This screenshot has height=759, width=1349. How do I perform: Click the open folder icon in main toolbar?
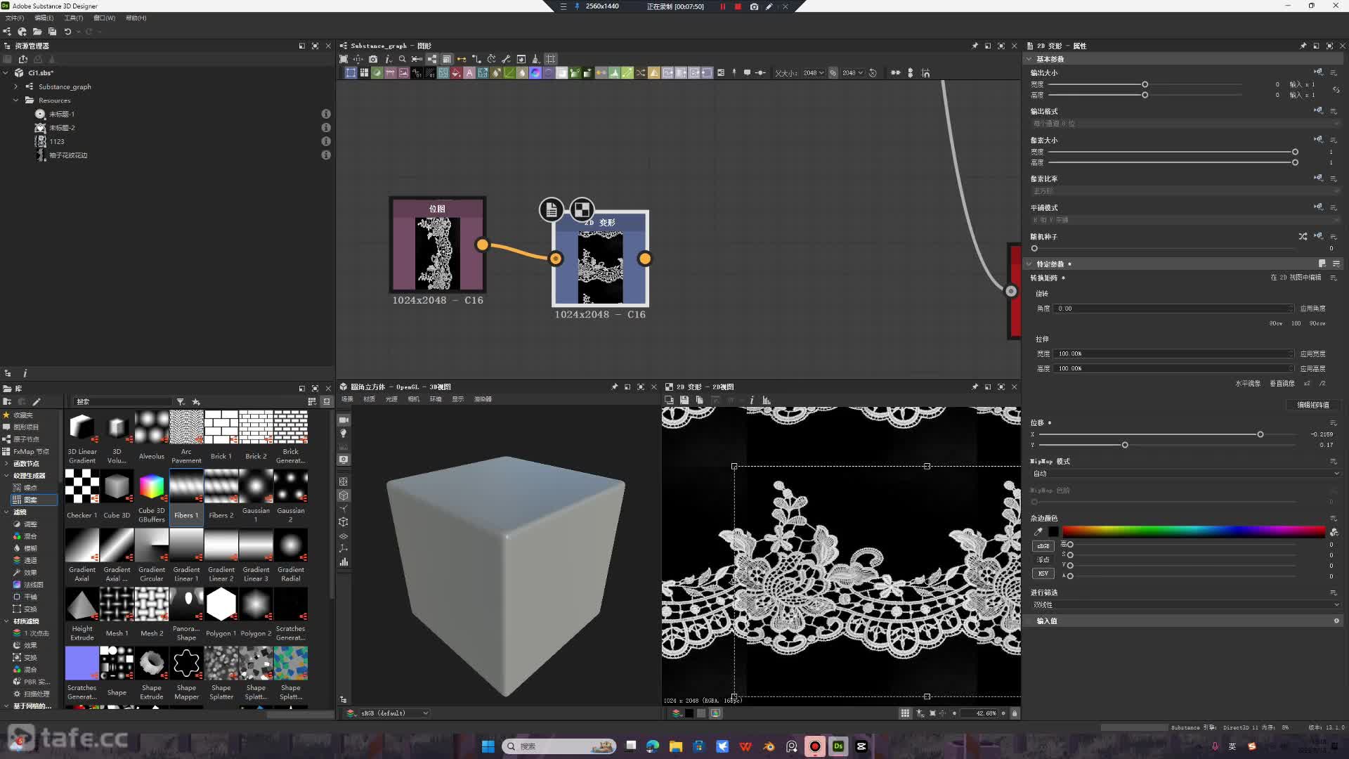tap(37, 32)
